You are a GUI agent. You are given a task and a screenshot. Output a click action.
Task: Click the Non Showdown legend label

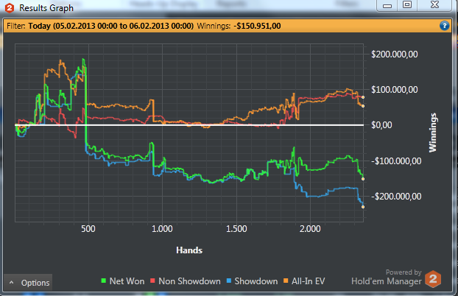[189, 281]
